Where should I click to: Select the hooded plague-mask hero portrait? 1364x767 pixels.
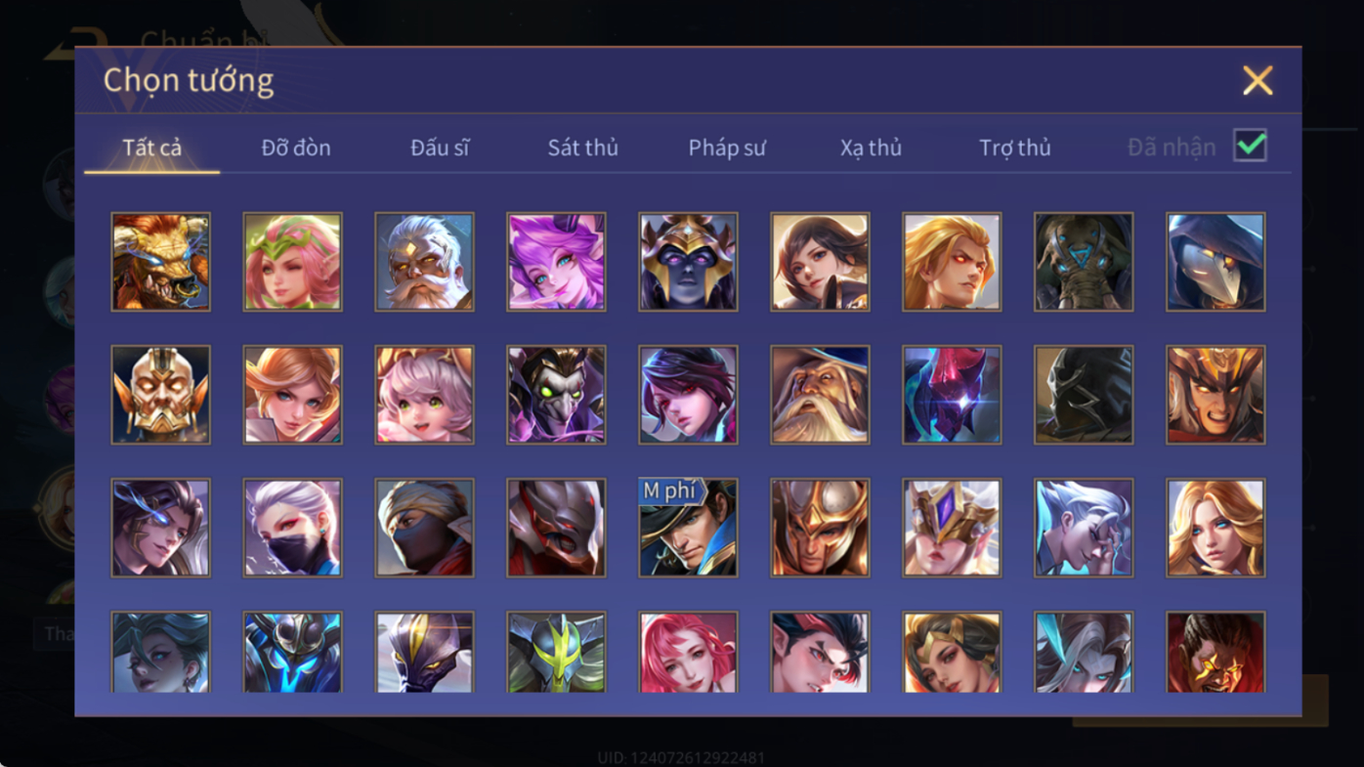1216,262
